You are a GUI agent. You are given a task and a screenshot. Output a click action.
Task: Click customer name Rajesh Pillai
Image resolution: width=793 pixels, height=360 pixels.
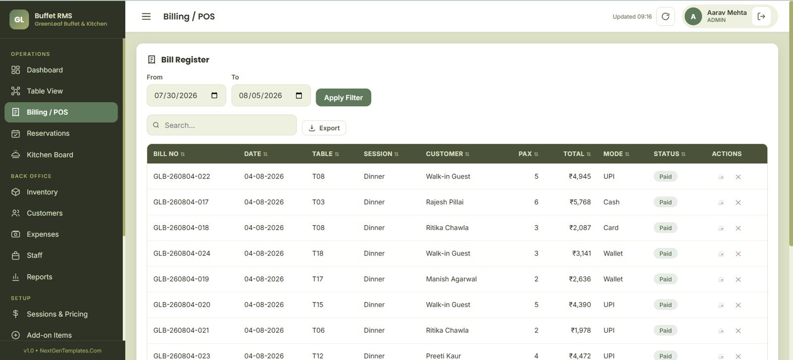click(x=445, y=202)
